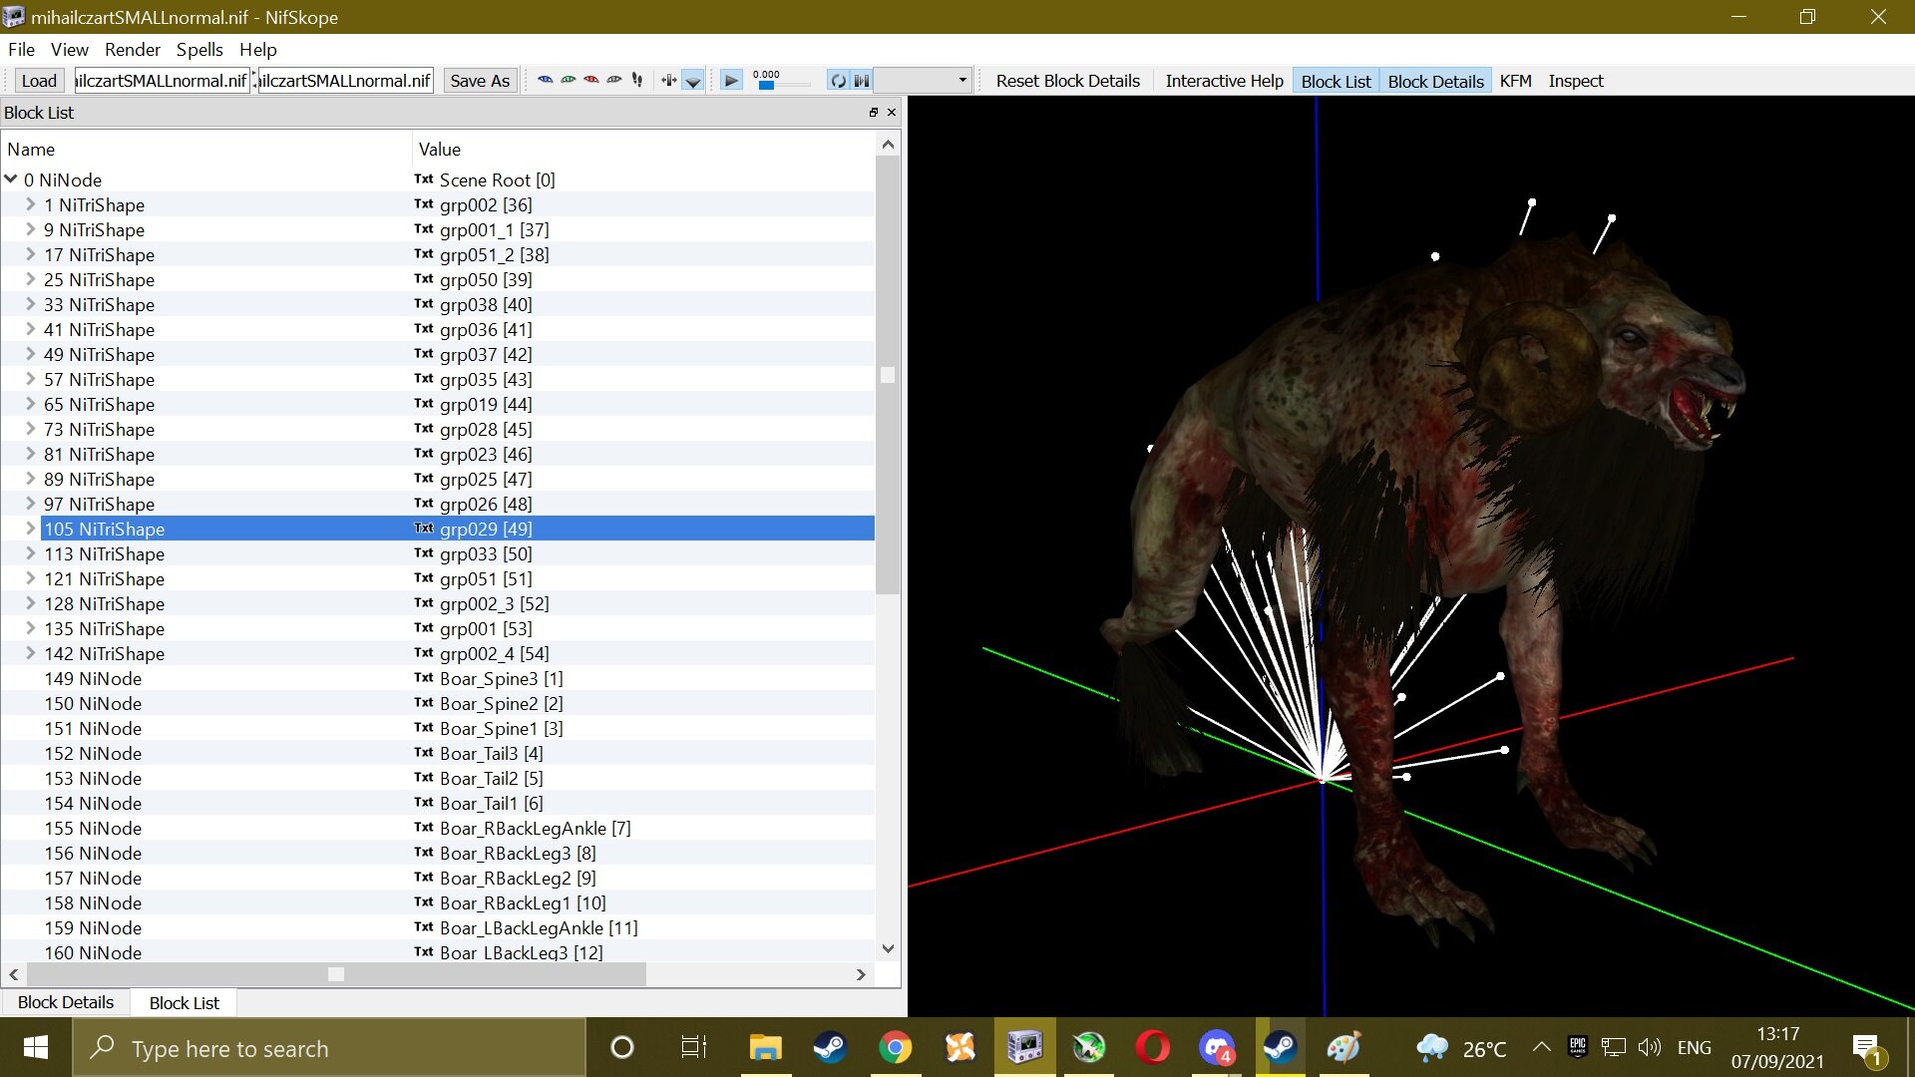
Task: Open the animation sequence dropdown
Action: [x=923, y=81]
